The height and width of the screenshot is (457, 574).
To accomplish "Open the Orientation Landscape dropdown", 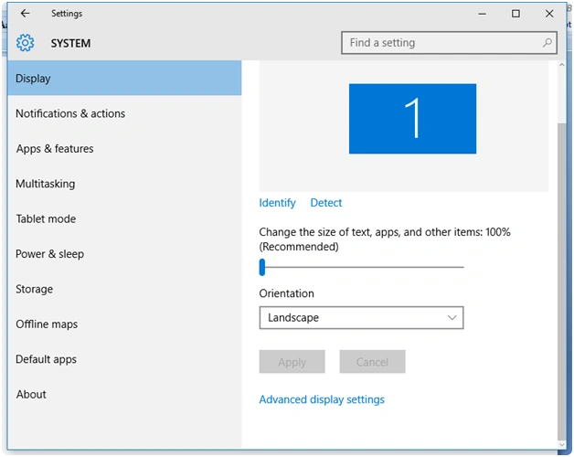I will click(x=361, y=317).
